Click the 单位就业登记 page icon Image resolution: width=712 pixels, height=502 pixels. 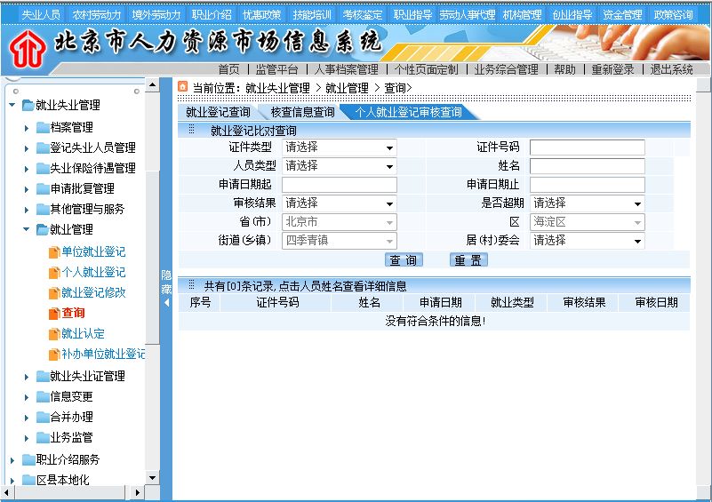[x=54, y=252]
